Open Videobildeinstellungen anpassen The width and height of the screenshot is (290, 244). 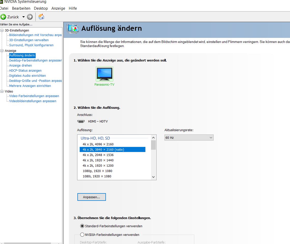point(33,101)
